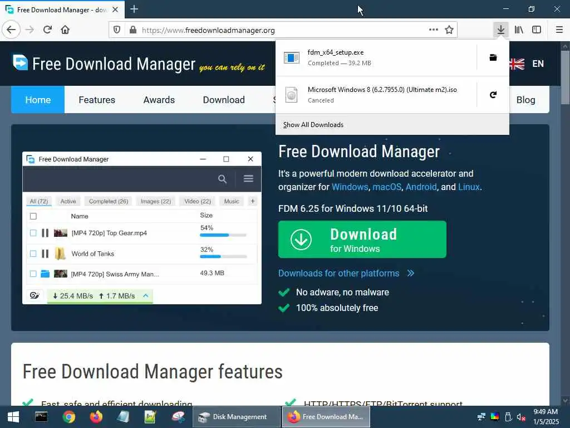The height and width of the screenshot is (428, 570).
Task: Select the Images (22) filter tab
Action: point(156,201)
